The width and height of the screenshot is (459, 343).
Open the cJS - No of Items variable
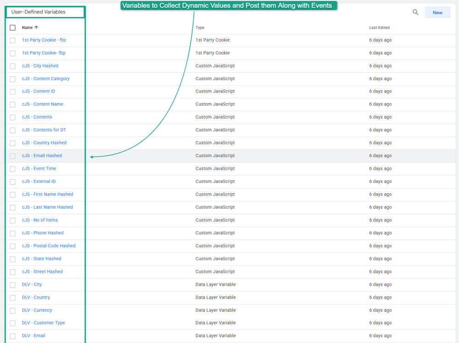(40, 220)
